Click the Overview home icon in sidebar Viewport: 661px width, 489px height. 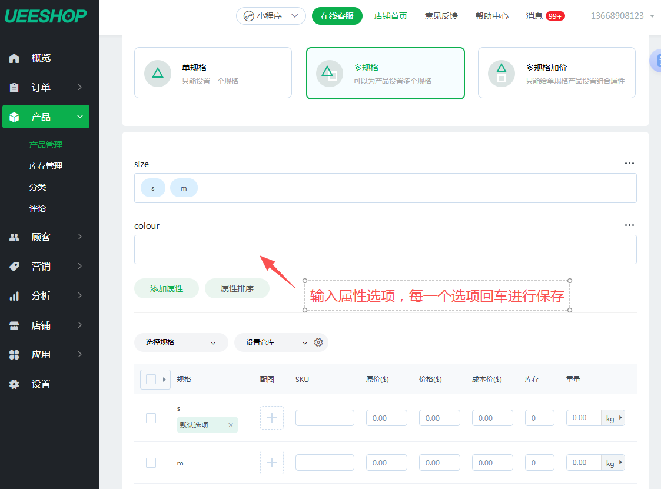[15, 58]
